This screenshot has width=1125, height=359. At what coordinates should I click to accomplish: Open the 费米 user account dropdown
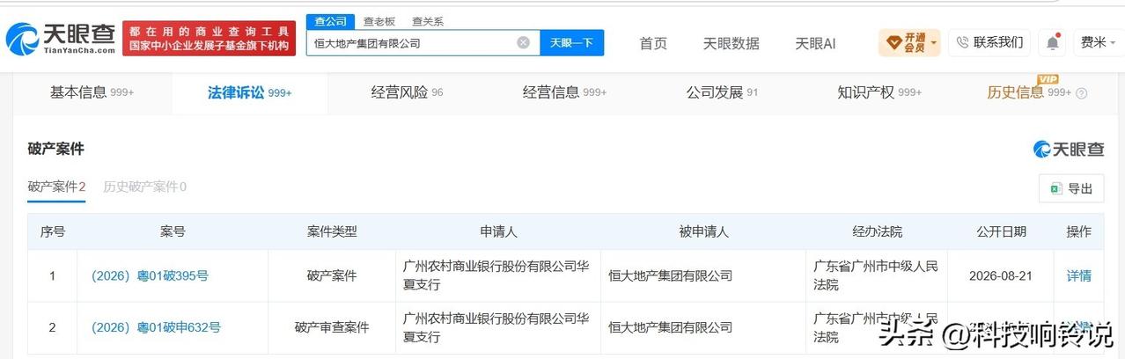(x=1097, y=42)
